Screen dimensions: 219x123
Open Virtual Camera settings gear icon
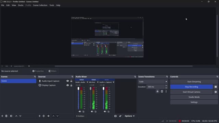click(216, 92)
